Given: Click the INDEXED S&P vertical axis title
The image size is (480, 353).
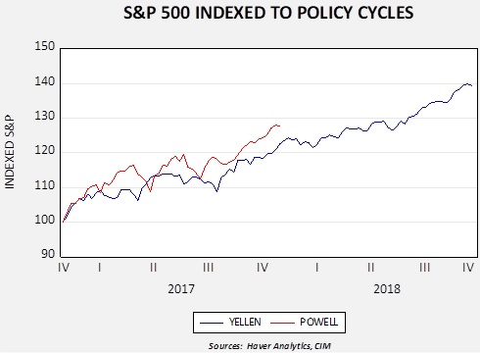Looking at the screenshot, I should [10, 152].
